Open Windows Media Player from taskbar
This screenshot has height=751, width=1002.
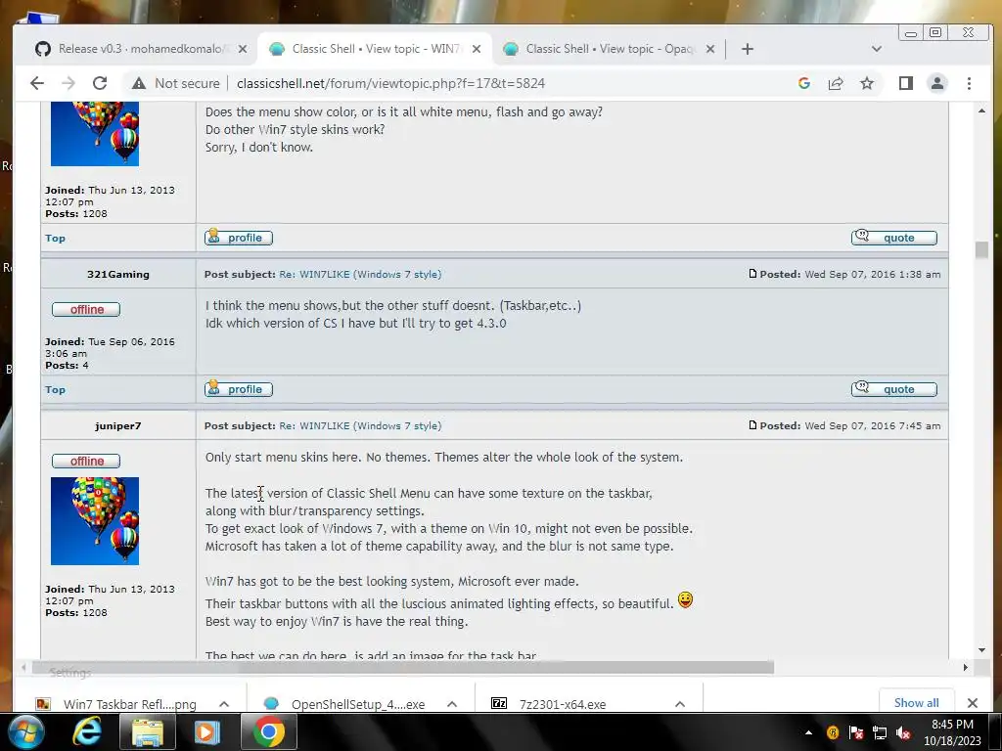[207, 731]
